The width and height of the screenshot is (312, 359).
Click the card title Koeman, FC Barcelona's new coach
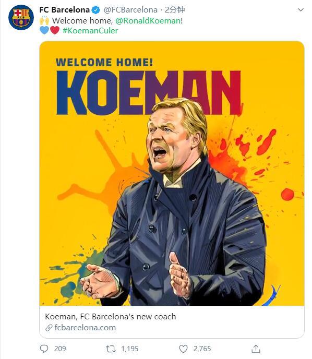click(x=111, y=317)
